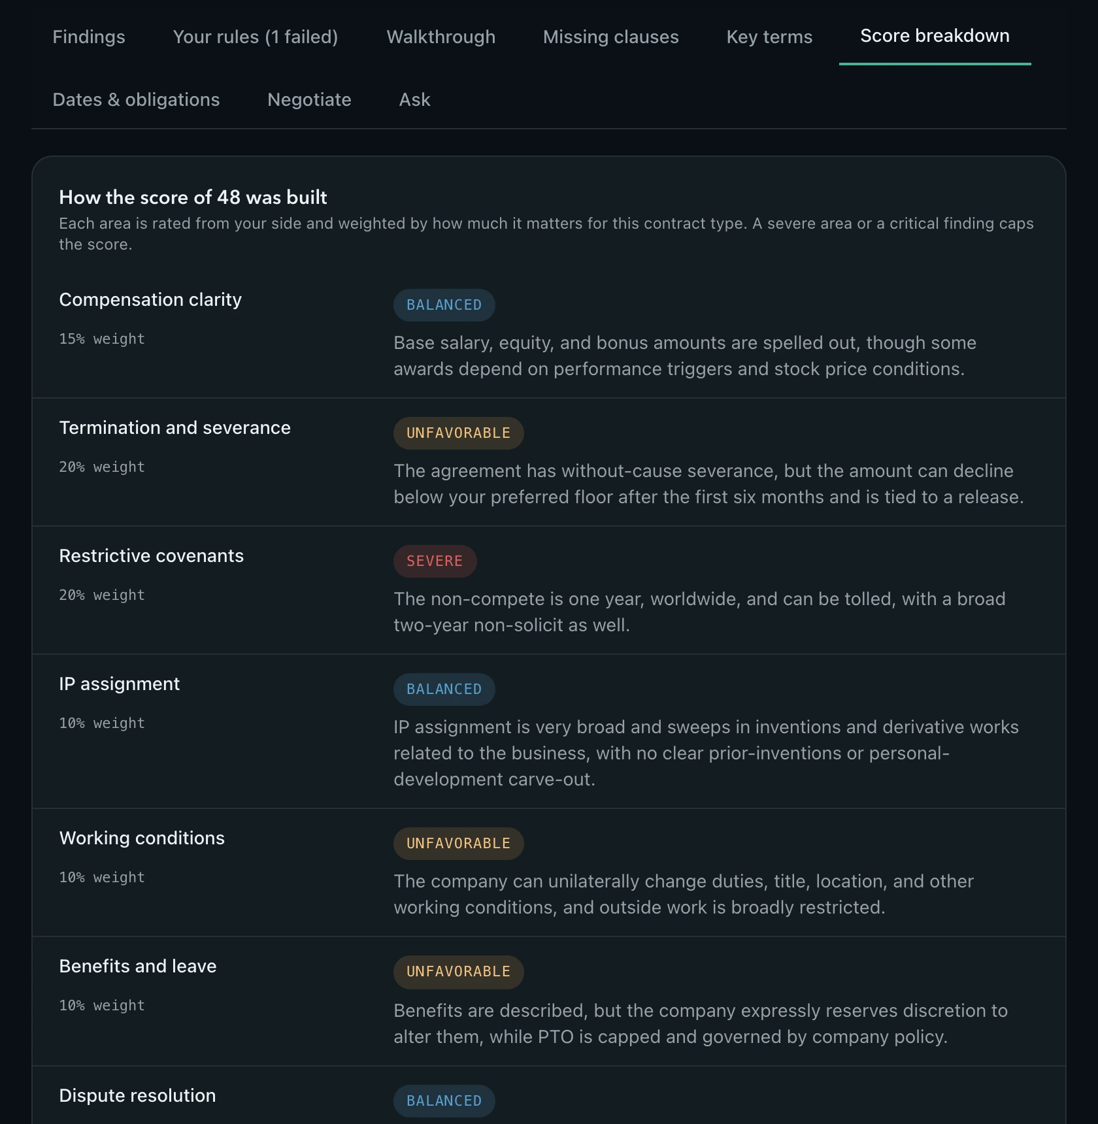
Task: Switch to Your rules (1 failed) tab
Action: coord(256,37)
